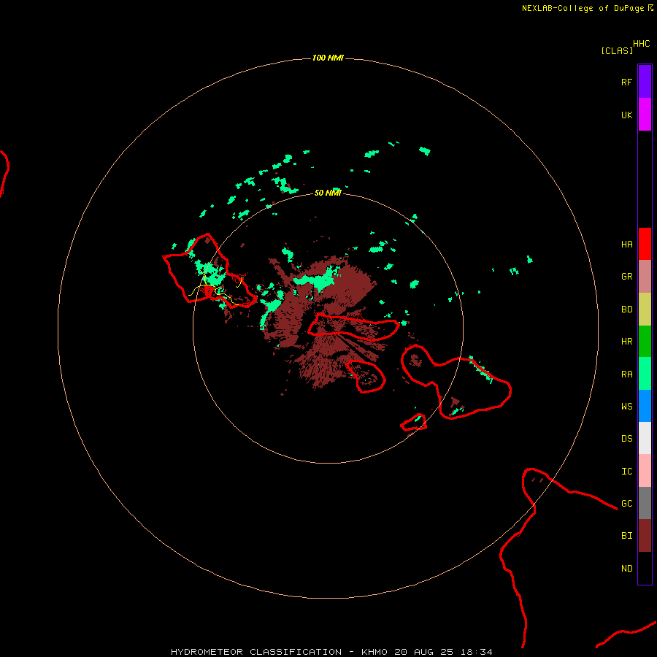This screenshot has height=657, width=657.
Task: Click the 100 NMI range ring label
Action: coord(328,58)
